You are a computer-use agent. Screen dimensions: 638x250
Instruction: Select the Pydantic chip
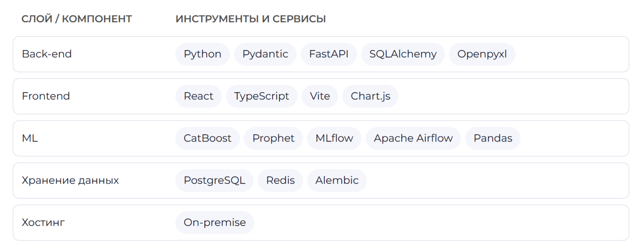click(265, 54)
